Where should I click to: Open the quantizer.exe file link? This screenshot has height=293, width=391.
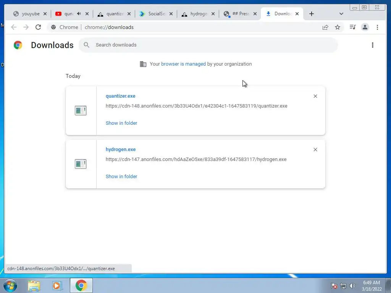pos(120,96)
